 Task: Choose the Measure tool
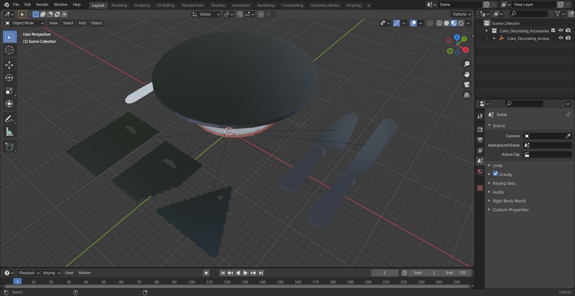pyautogui.click(x=9, y=132)
